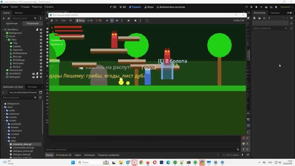Screen dimensions: 295x166
Task: Click sort files icon in FileSystem panel
Action: (x=41, y=97)
